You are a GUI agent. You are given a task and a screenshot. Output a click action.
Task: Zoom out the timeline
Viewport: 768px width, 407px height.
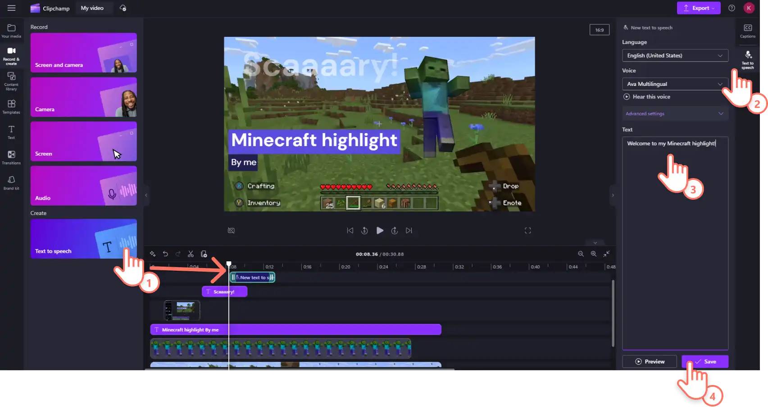click(x=581, y=254)
